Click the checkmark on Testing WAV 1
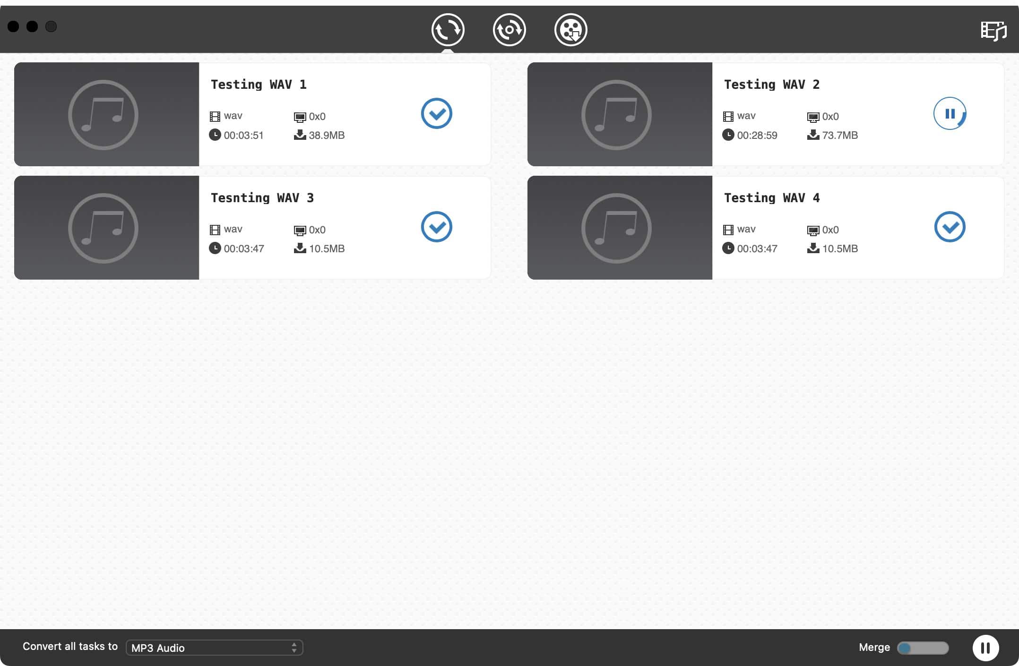 tap(436, 113)
